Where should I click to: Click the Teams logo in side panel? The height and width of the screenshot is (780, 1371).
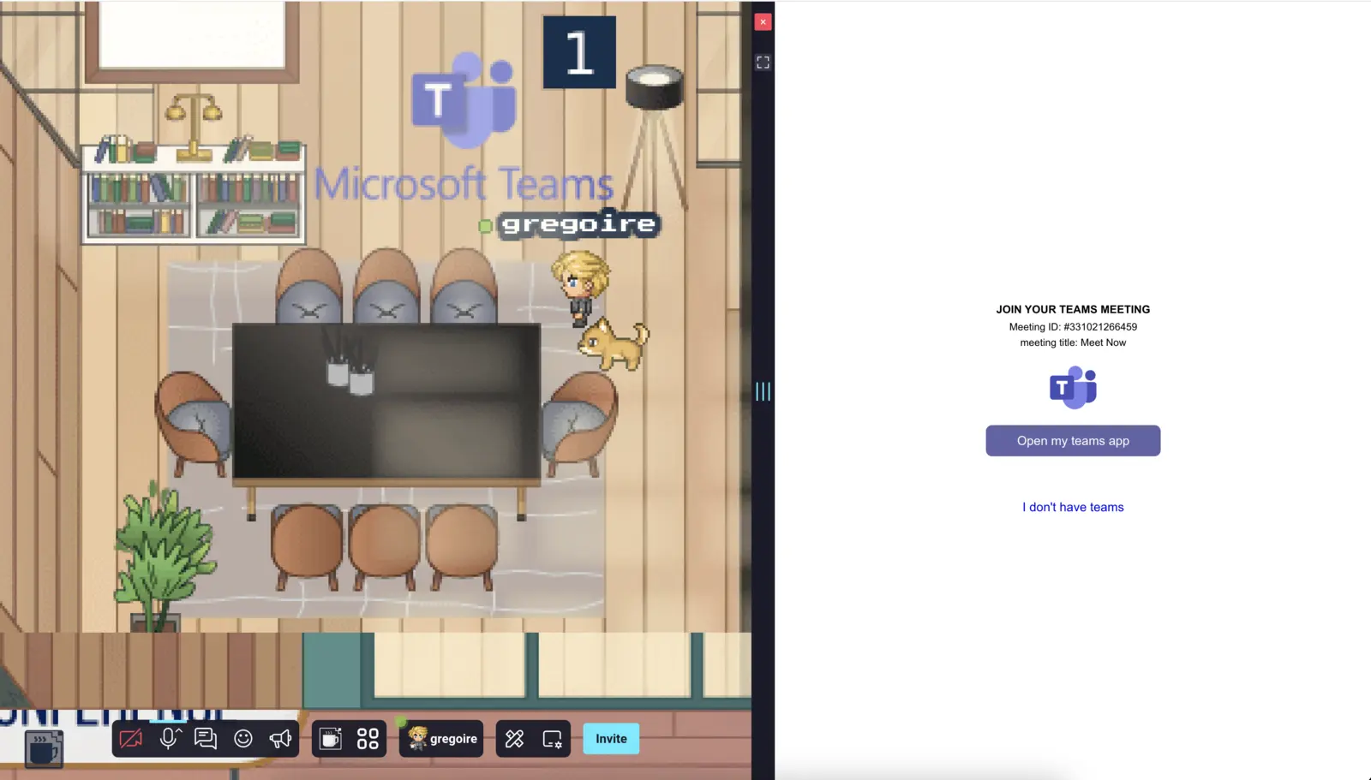pyautogui.click(x=1073, y=388)
